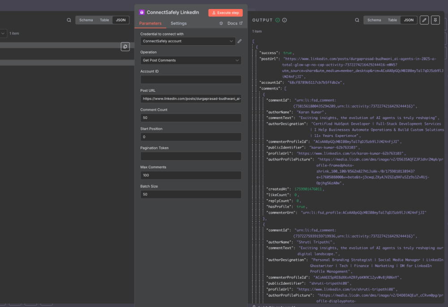Click the edit pencil beside the credential dropdown
This screenshot has height=307, width=448.
240,41
